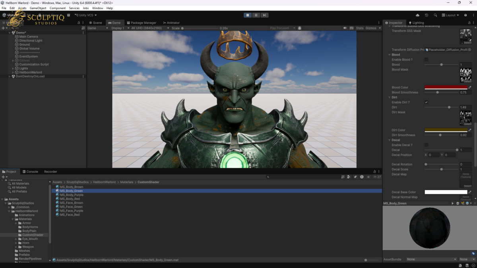This screenshot has width=477, height=268.
Task: Click the Project search by import log icon
Action: (x=362, y=177)
